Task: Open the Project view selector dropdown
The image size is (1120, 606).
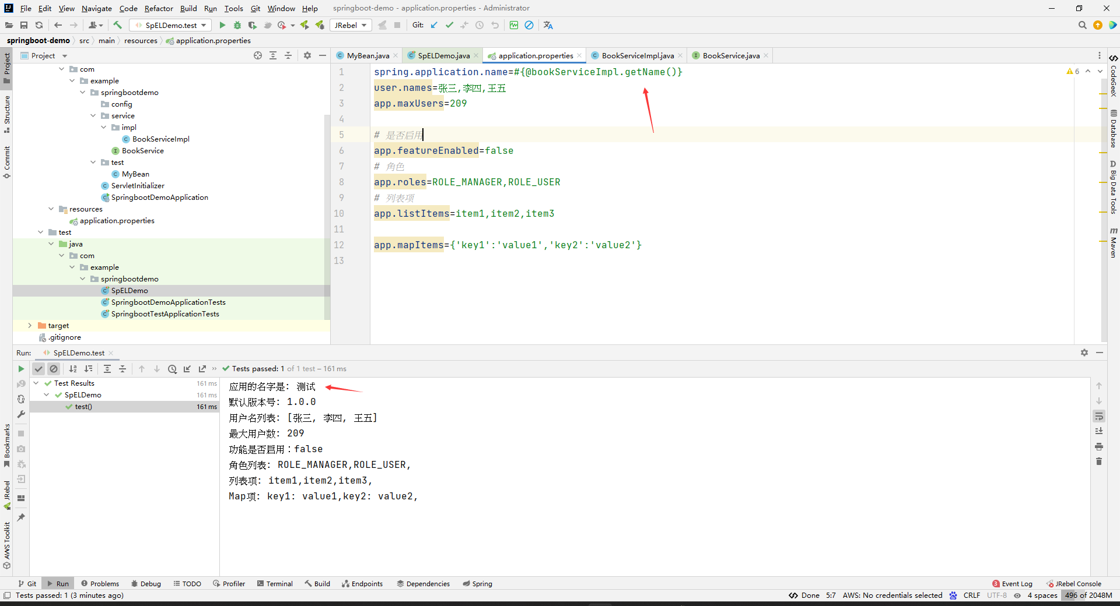Action: coord(44,55)
